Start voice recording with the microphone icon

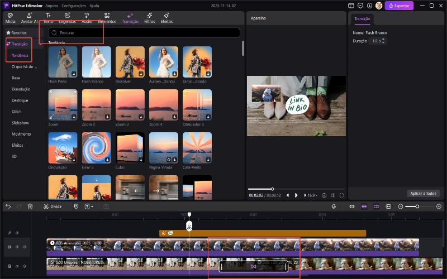click(x=334, y=206)
